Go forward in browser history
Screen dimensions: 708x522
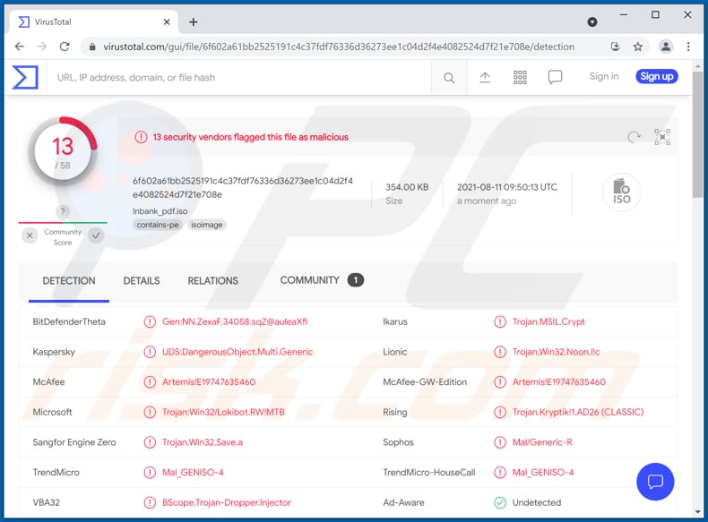click(x=41, y=47)
